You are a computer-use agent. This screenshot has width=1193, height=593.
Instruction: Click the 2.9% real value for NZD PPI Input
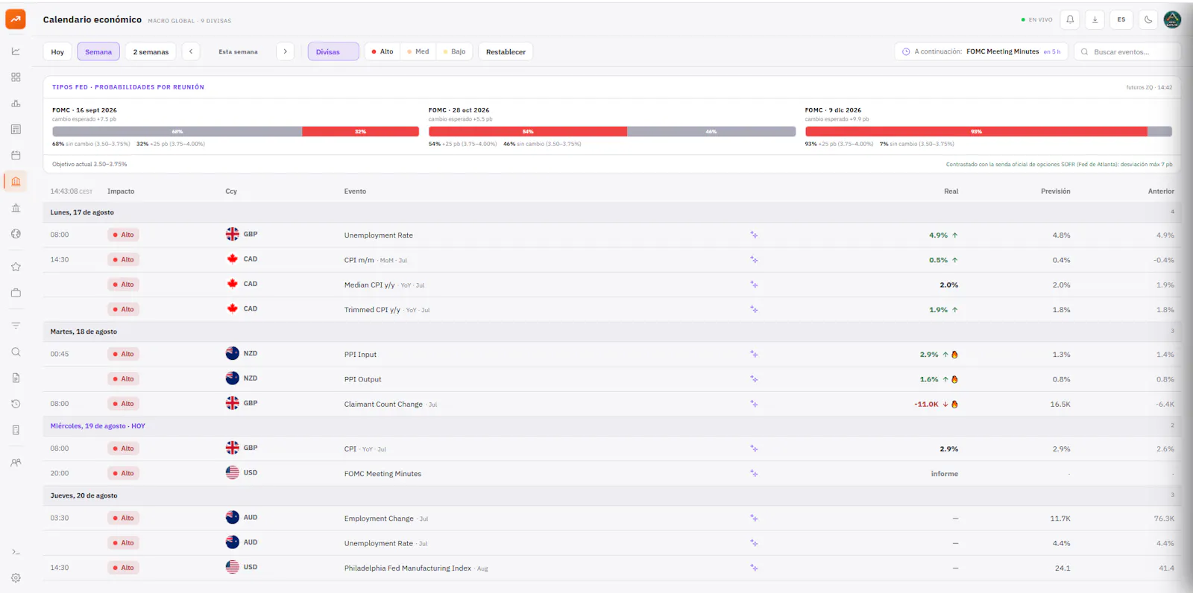click(x=929, y=355)
